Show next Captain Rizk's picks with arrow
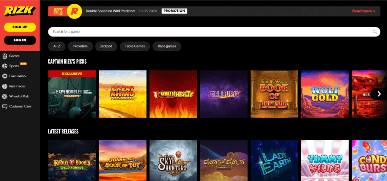Viewport: 387px width, 181px height. [379, 94]
